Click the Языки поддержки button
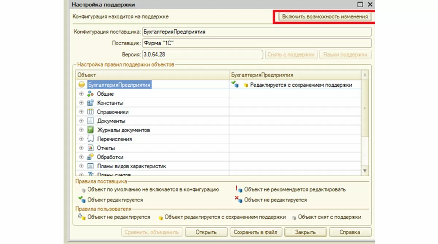 tap(345, 55)
